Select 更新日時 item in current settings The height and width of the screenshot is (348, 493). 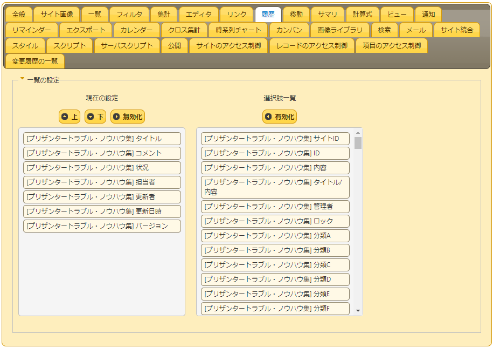(102, 211)
